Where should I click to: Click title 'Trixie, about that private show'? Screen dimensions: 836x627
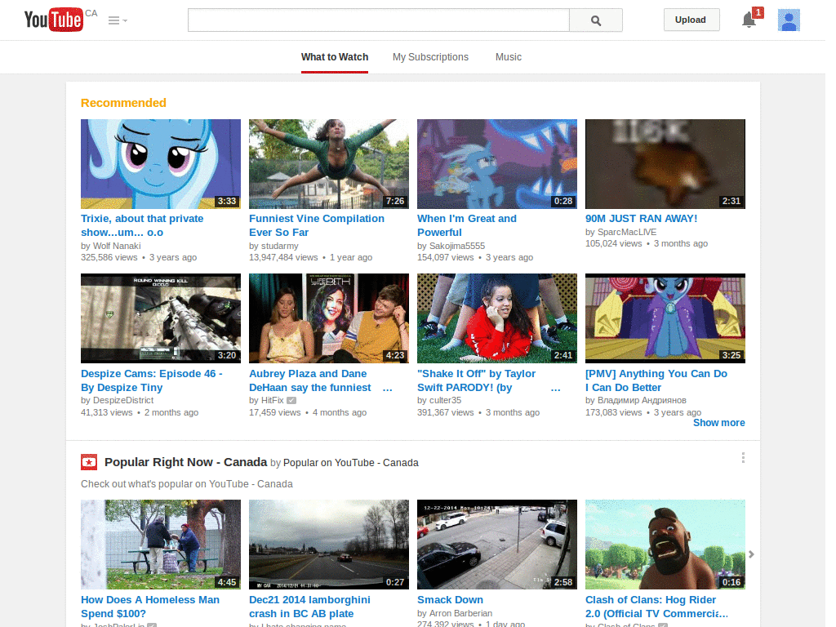click(x=142, y=225)
